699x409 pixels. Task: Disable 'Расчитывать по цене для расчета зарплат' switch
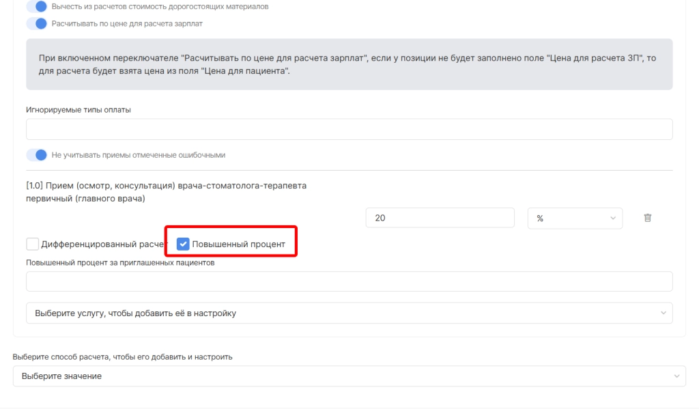point(36,24)
